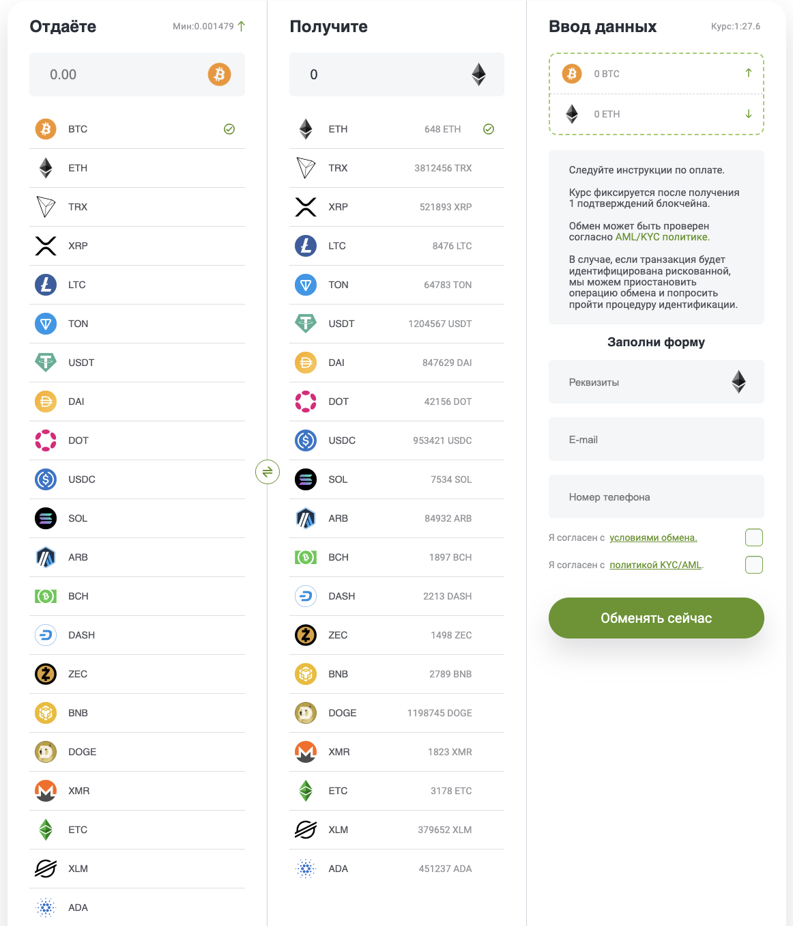Select the Monero icon in the give list

tap(46, 791)
